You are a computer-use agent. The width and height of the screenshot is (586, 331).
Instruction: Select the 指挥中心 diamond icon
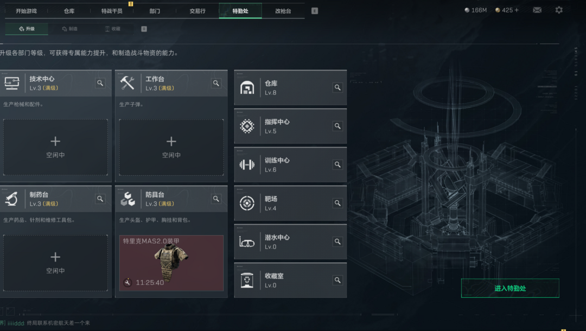(247, 126)
